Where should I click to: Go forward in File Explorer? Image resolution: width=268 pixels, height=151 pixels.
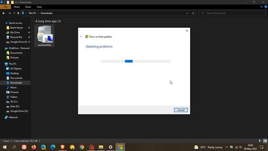(9, 13)
